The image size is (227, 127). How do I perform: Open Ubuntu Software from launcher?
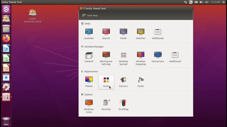[6, 78]
